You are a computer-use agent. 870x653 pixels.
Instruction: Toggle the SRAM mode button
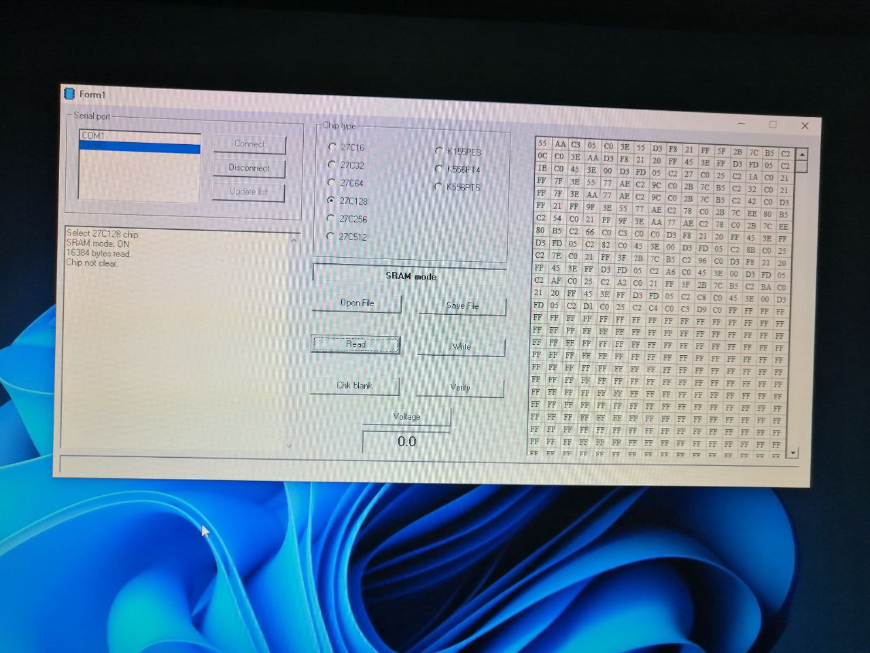pos(410,275)
